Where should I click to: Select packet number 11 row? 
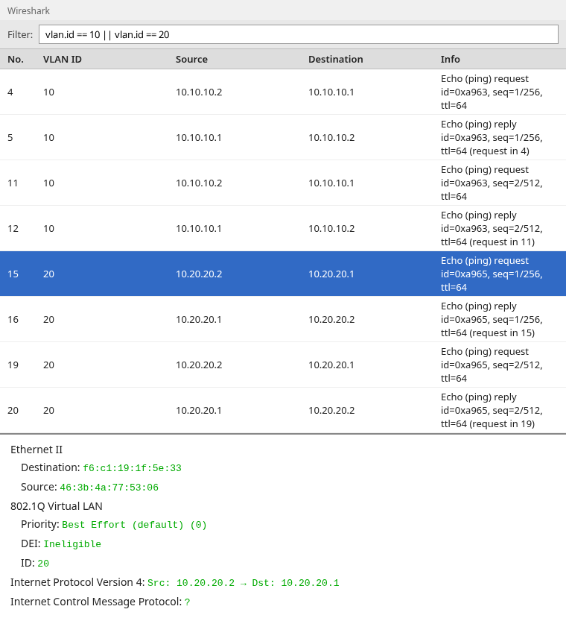283,183
